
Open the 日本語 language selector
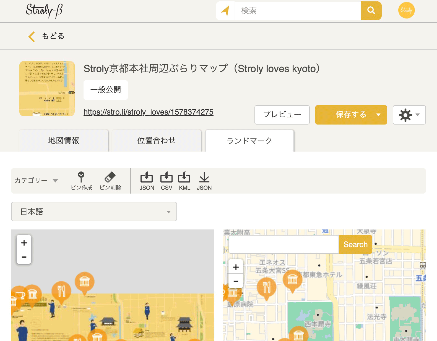[x=94, y=212]
